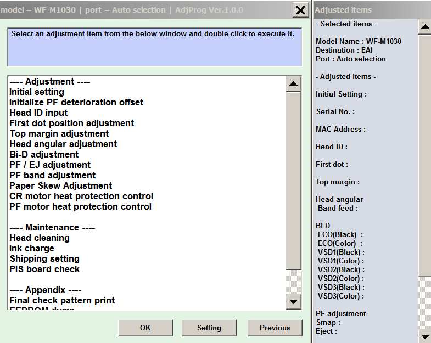Screen dimensions: 431x343
Task: Select Initialize PF deterioration offset
Action: click(x=76, y=102)
